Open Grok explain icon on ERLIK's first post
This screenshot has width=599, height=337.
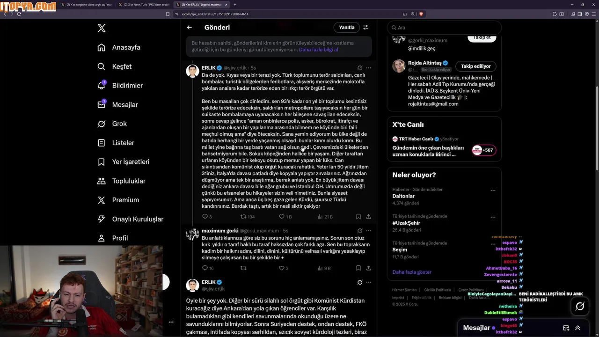coord(360,68)
